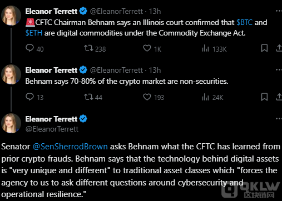Share the second tweet via upload icon
282x201 pixels.
279,97
